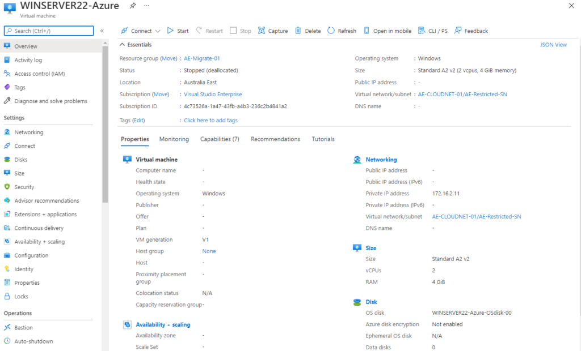Click the purple Tags icon in the sidebar
Viewport: 581px width, 351px height.
tap(7, 87)
